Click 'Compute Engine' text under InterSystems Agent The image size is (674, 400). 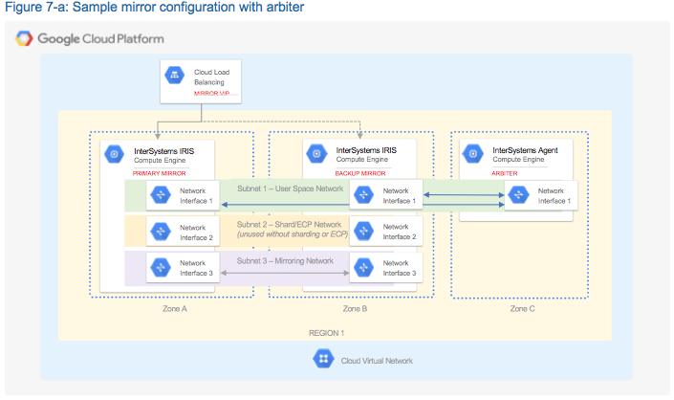[x=518, y=160]
